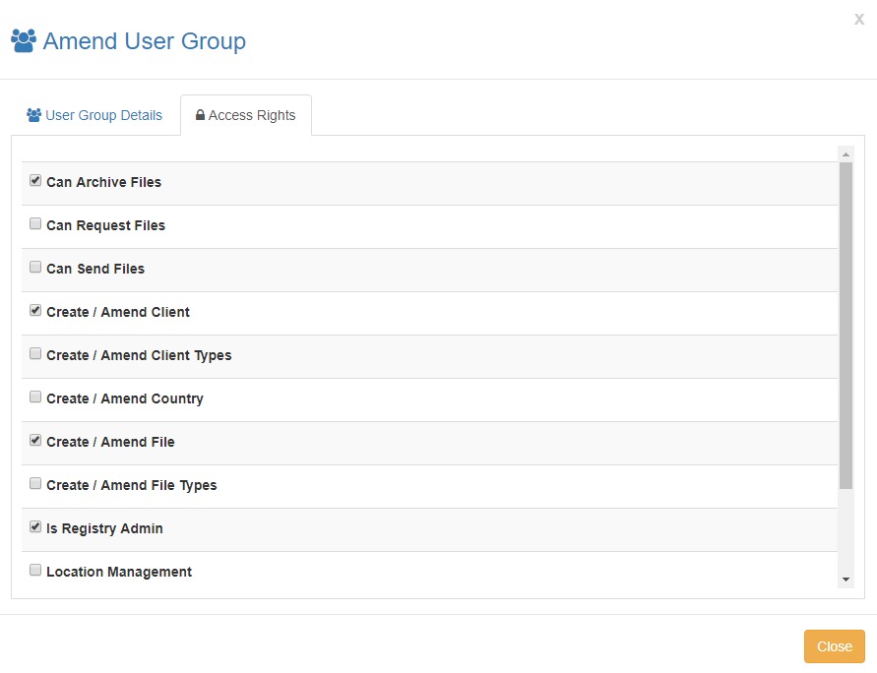Tick the Can Send Files checkbox

pos(35,268)
